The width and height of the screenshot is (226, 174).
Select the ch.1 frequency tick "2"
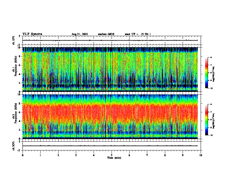coord(20,83)
